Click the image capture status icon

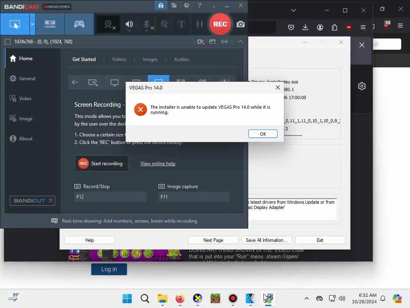pos(212,41)
